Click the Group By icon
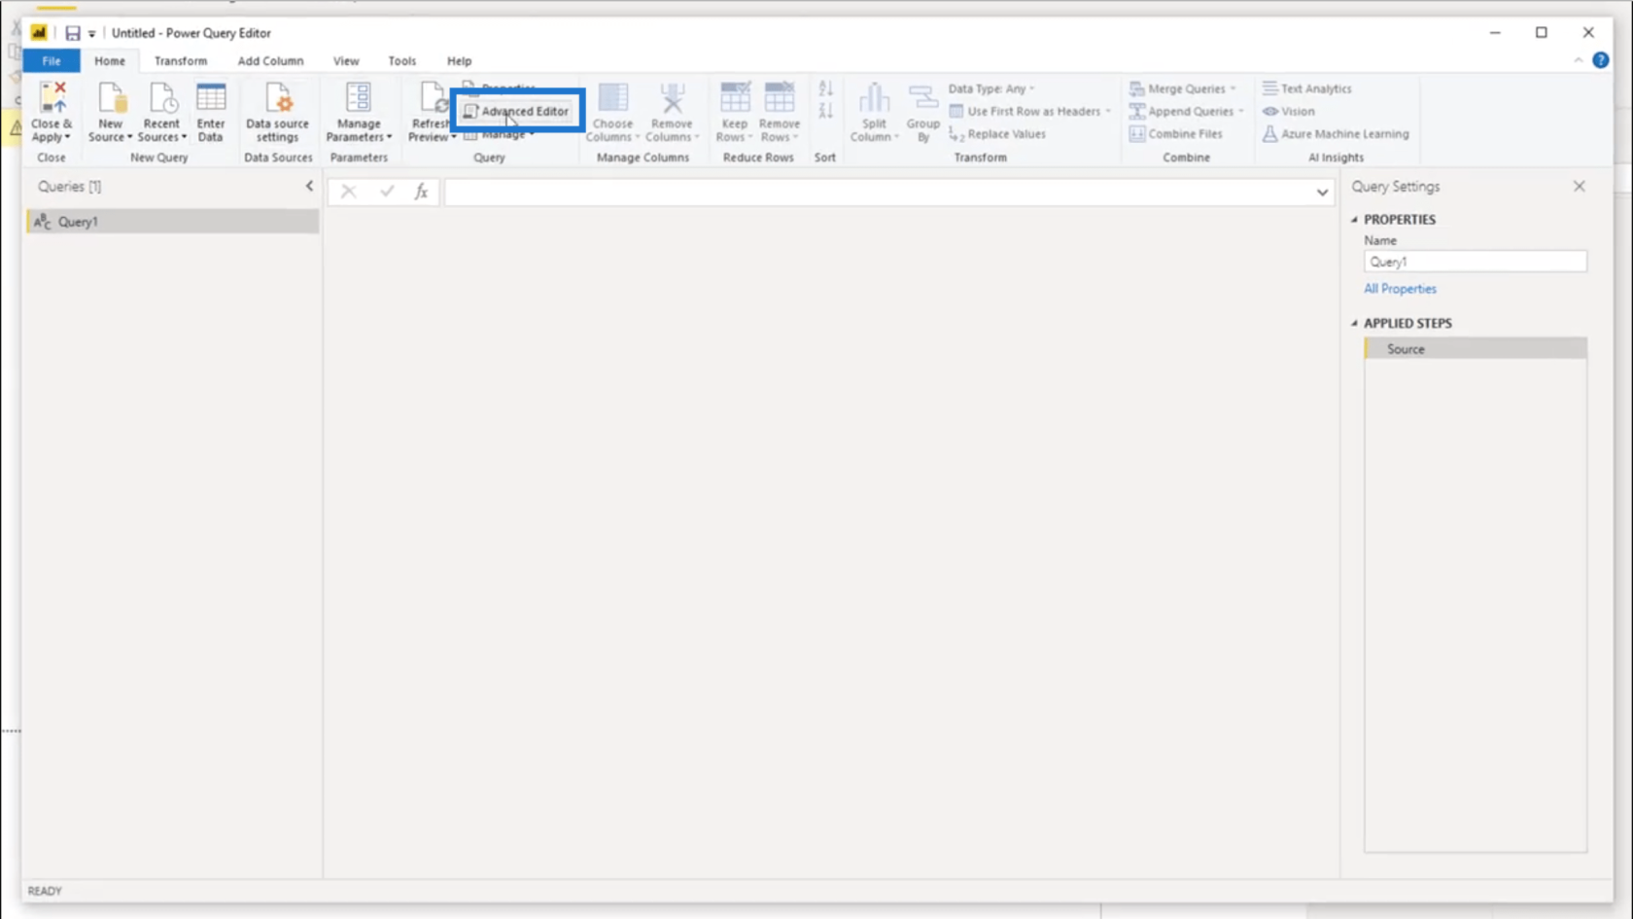 [922, 100]
